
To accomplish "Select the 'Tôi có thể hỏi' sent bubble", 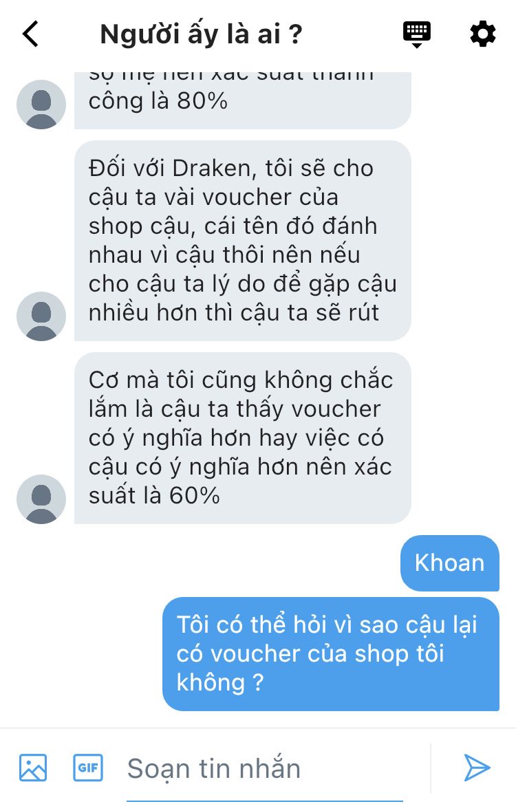I will (x=331, y=654).
